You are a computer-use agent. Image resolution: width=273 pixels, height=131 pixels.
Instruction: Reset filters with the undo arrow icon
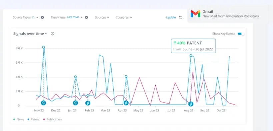click(x=181, y=18)
